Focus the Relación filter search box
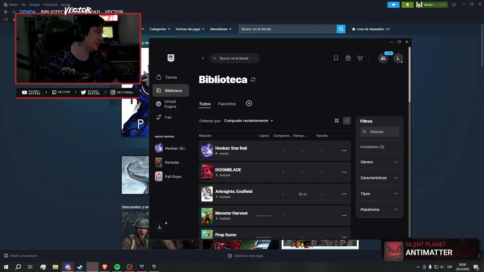484x272 pixels. 379,132
